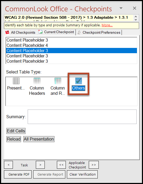Select the Presentation table type icon
The width and height of the screenshot is (143, 184).
pos(16,81)
